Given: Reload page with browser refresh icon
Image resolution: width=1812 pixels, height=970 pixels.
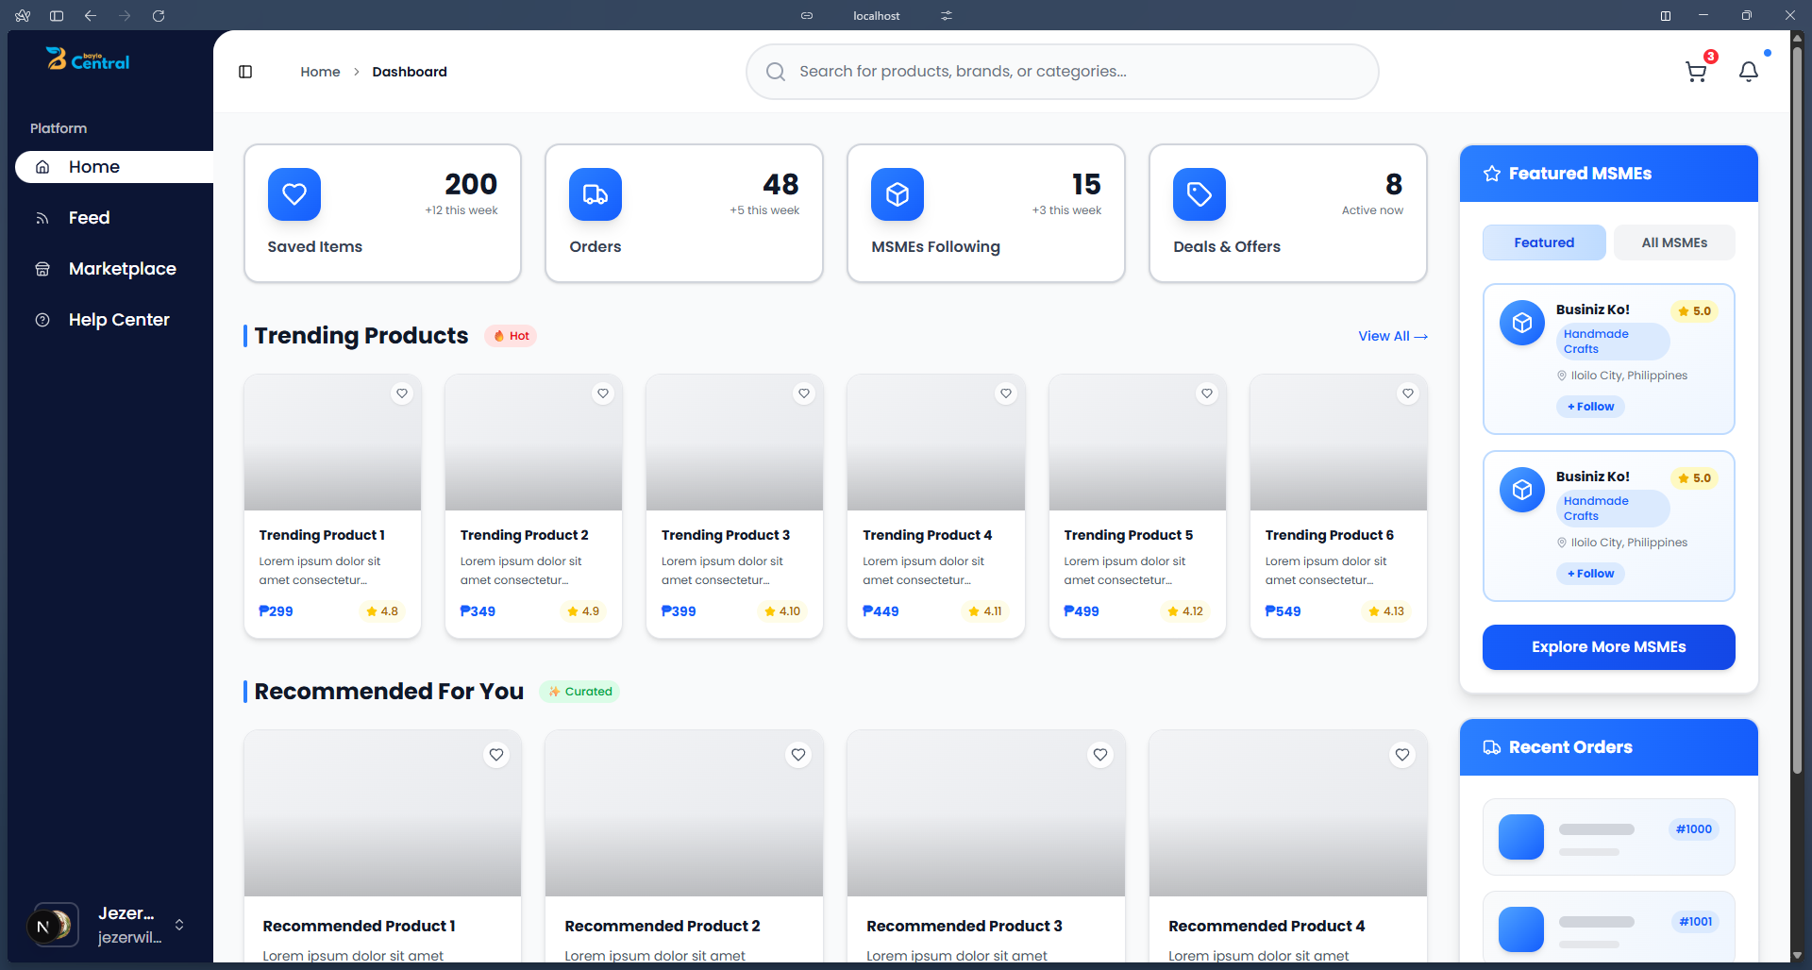Looking at the screenshot, I should (159, 15).
